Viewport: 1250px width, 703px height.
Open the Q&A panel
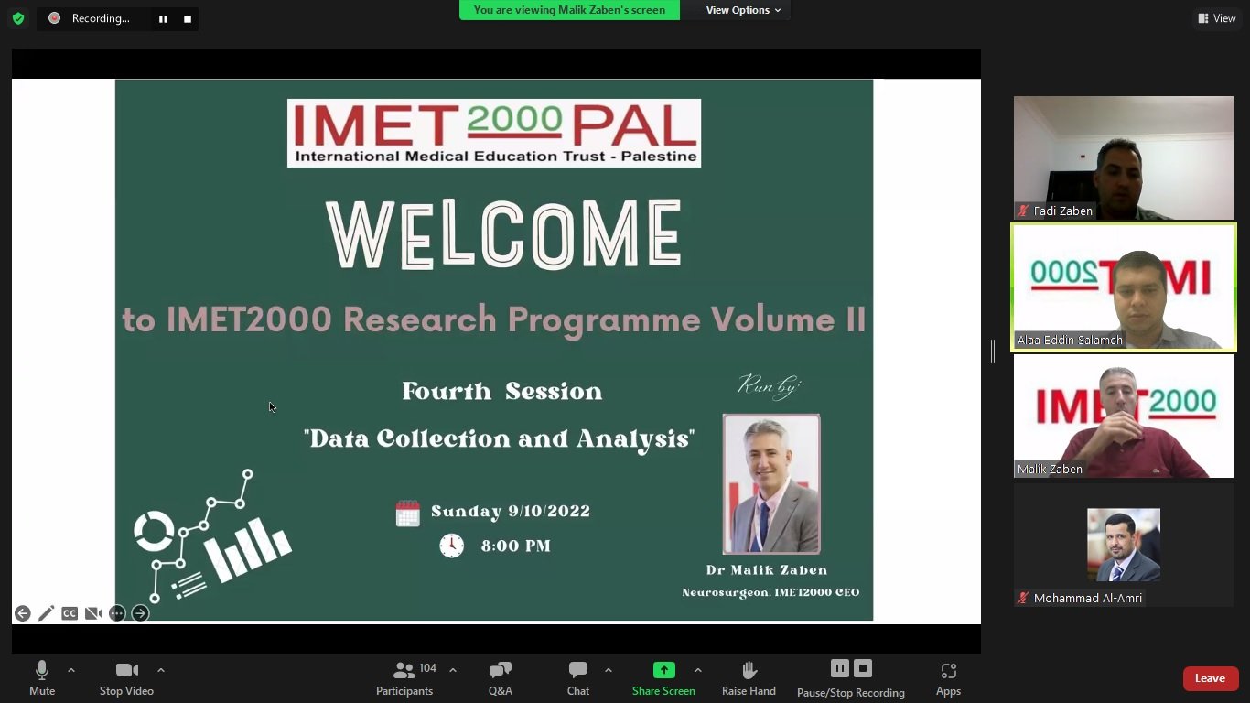(x=500, y=678)
